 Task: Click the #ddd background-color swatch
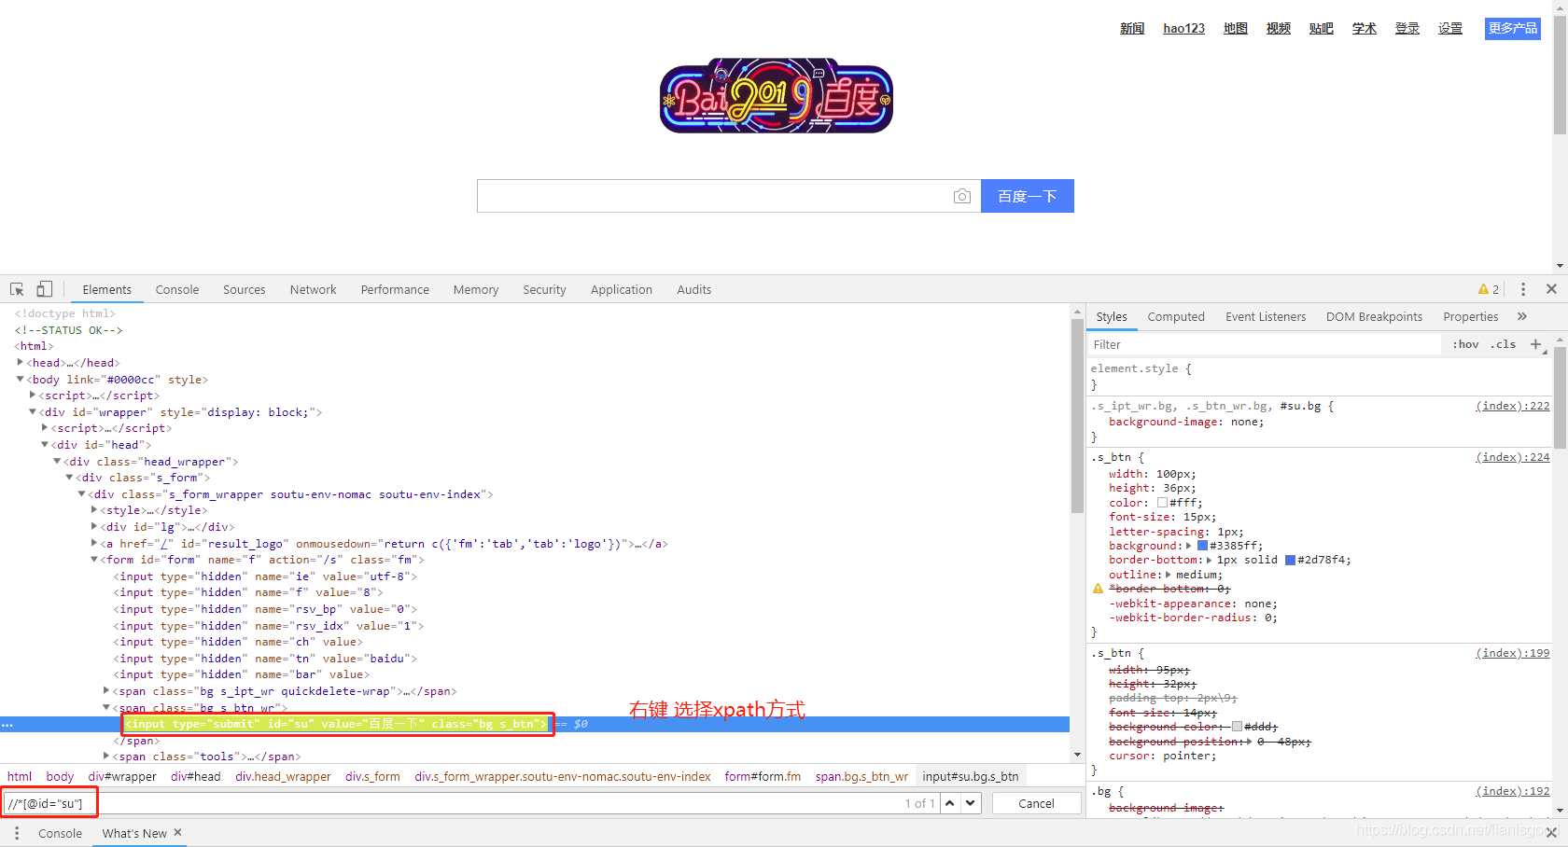1237,727
